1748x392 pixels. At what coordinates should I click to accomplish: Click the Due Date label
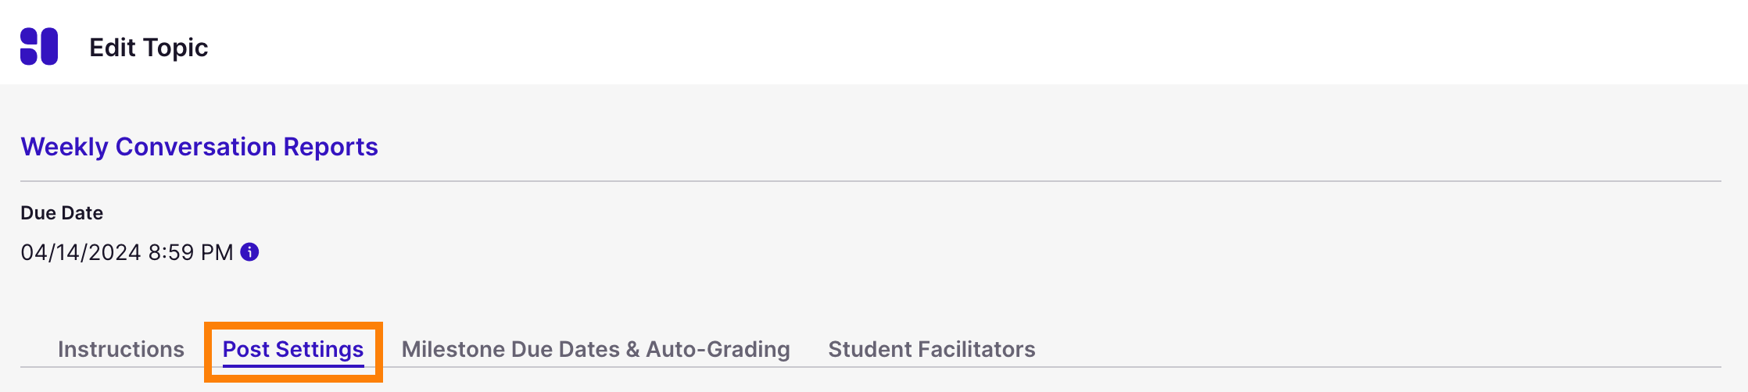[x=62, y=213]
